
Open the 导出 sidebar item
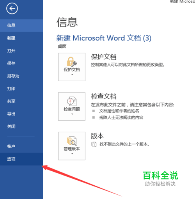(x=21, y=114)
